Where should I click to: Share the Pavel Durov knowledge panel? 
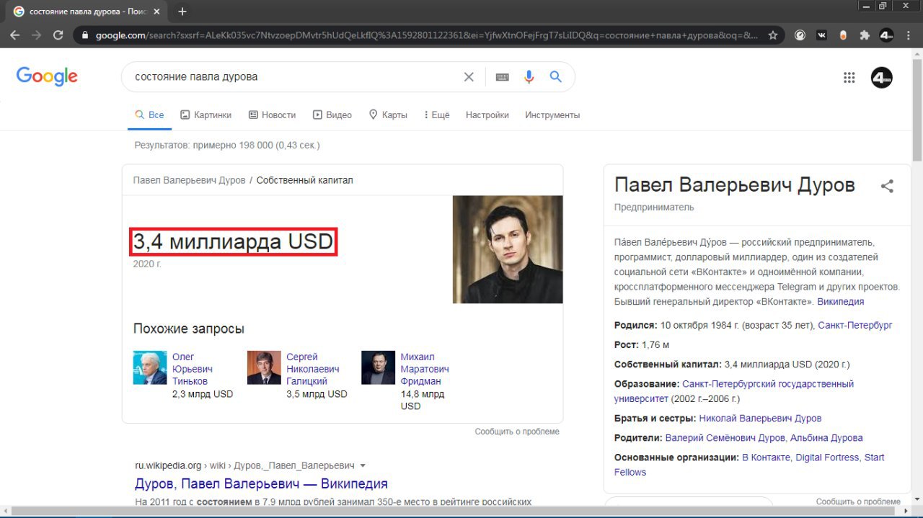[x=887, y=187]
